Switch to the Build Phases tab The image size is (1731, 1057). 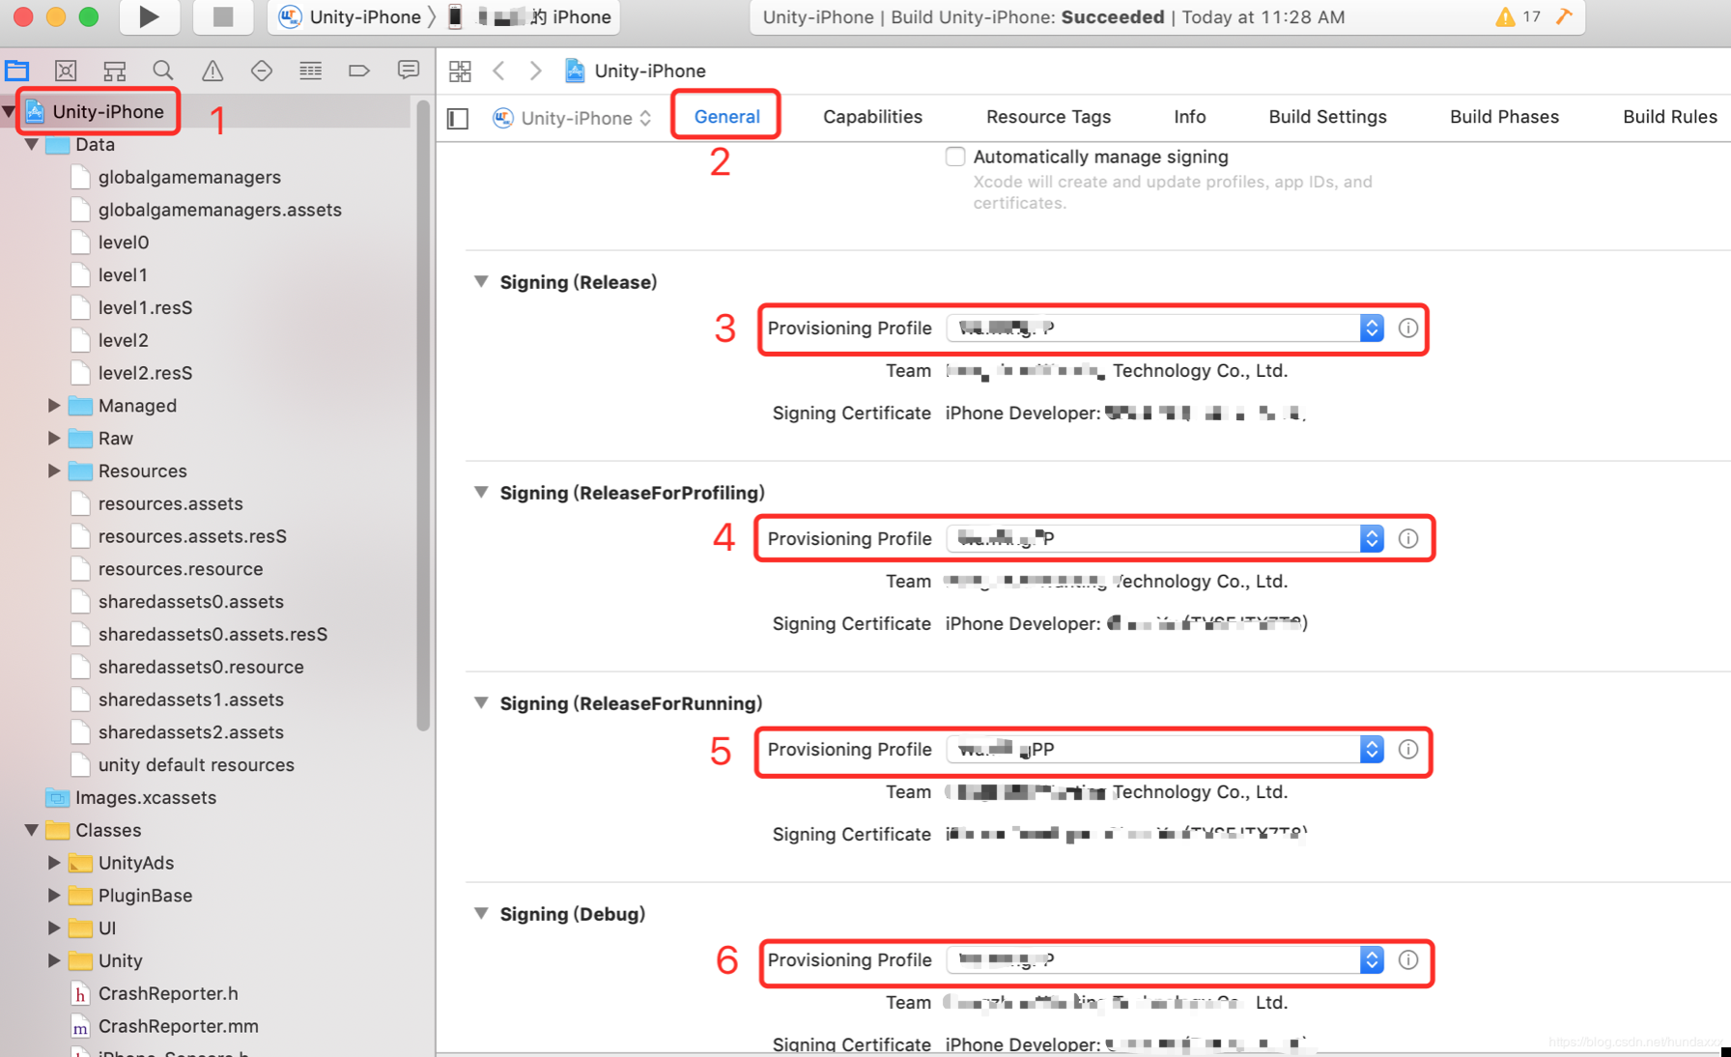coord(1504,117)
